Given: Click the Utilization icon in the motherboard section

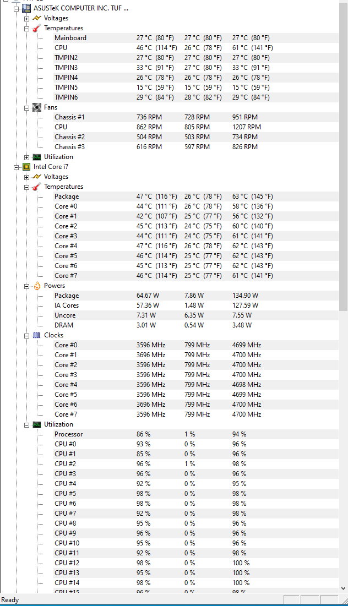Looking at the screenshot, I should (36, 156).
